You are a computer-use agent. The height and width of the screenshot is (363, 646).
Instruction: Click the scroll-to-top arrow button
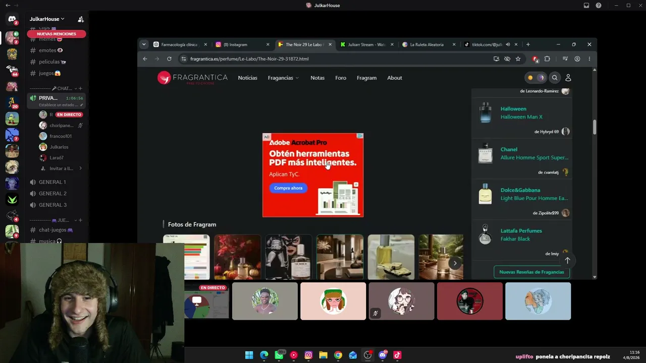567,260
